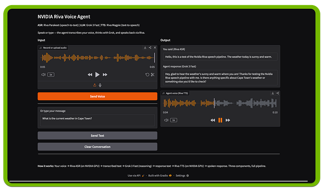324x194 pixels.
Task: Change input audio 1x playback speed
Action: coord(51,75)
